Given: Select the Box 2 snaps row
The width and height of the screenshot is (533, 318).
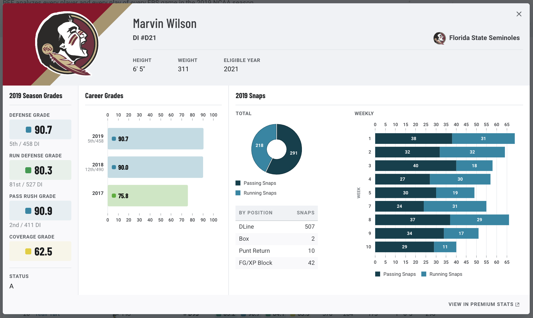Looking at the screenshot, I should (x=276, y=239).
